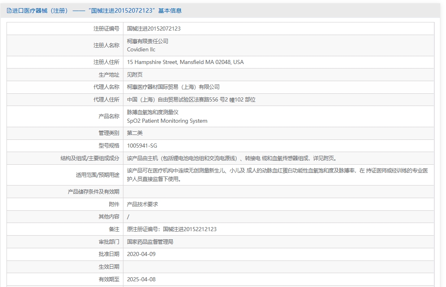Click the 备注 label

point(114,230)
